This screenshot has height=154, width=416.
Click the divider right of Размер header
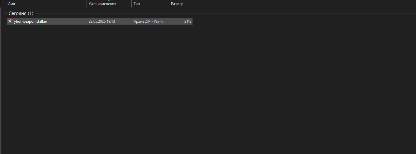(x=194, y=4)
